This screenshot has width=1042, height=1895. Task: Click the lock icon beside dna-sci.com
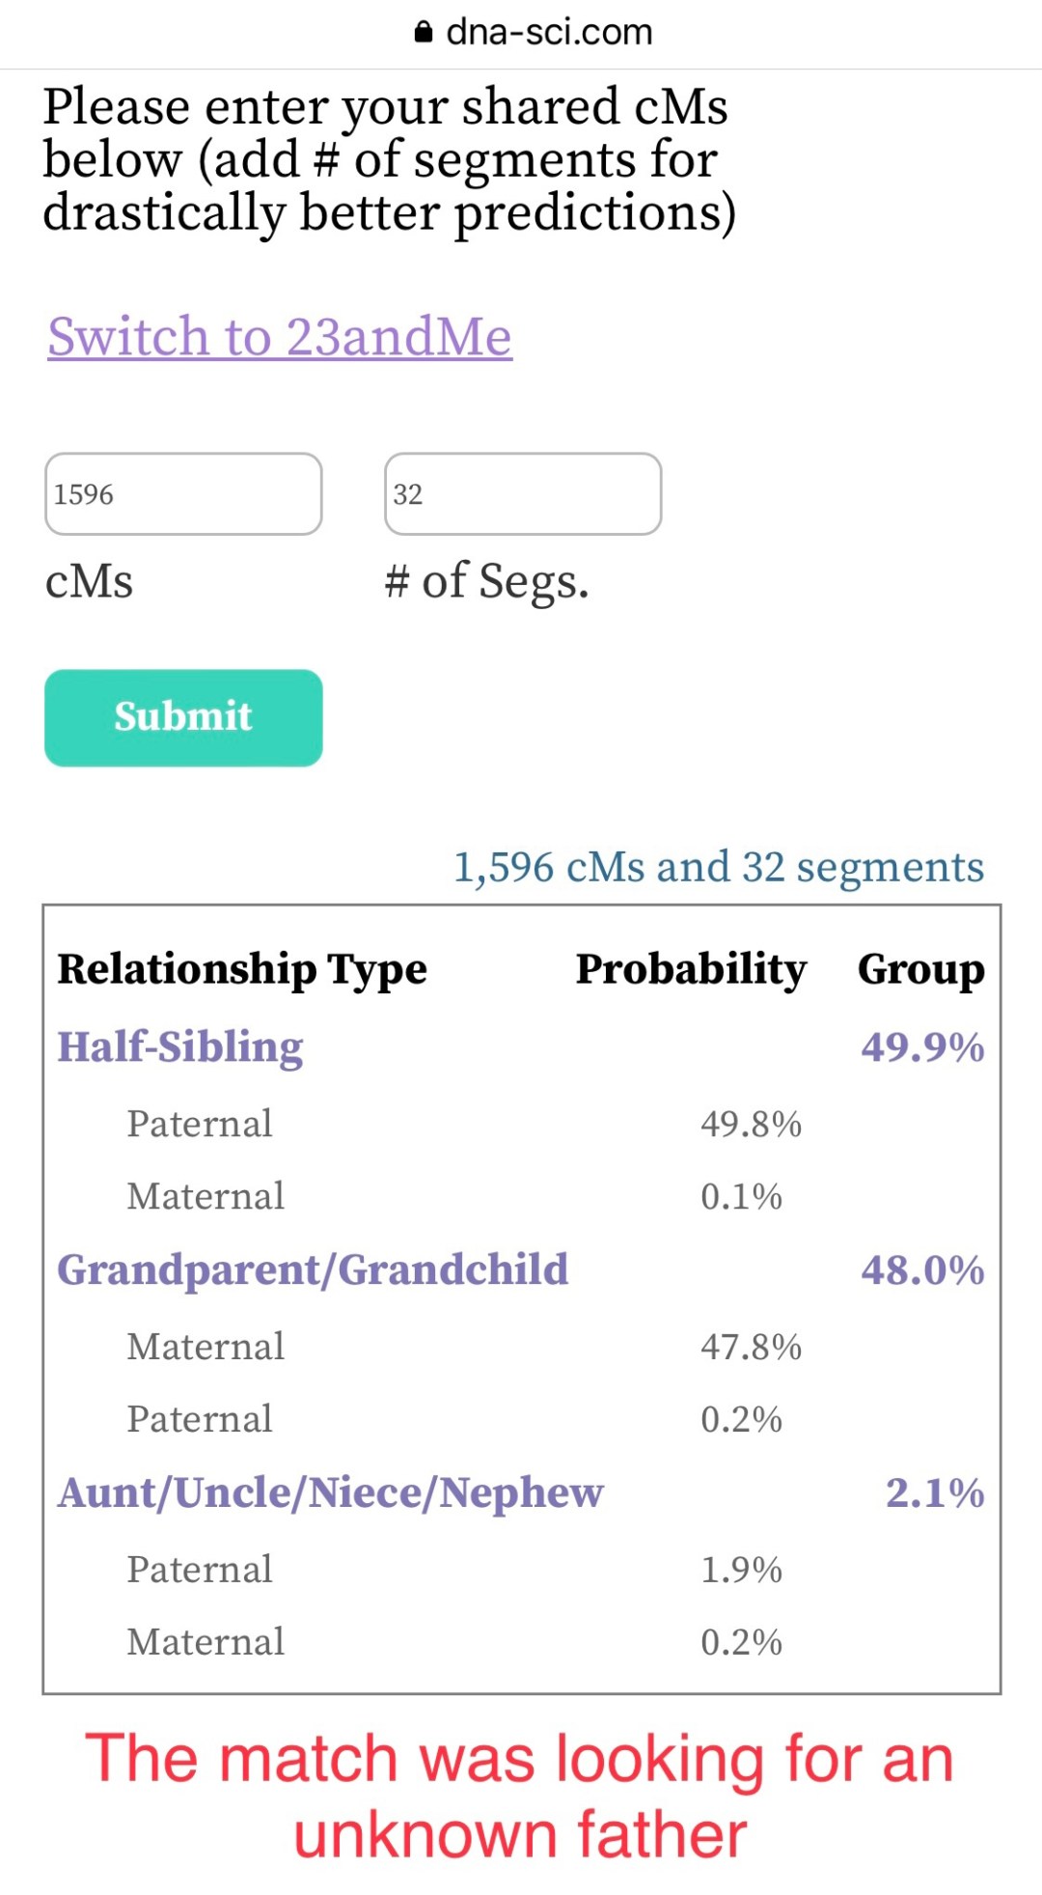[423, 33]
